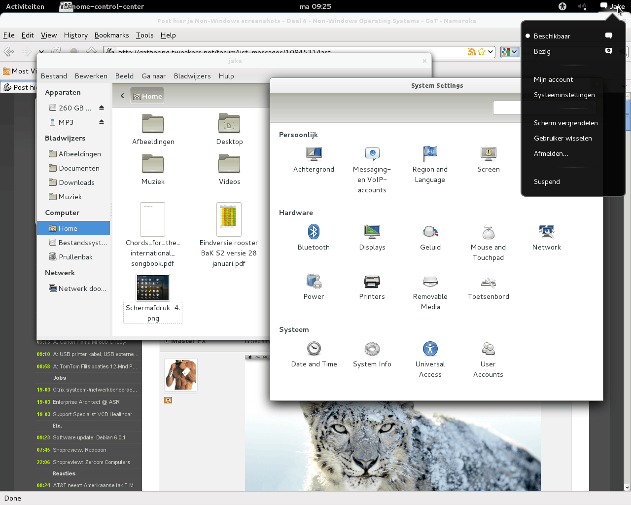631x505 pixels.
Task: Open Achtergrond in System Settings
Action: point(314,160)
